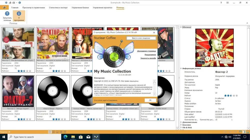The width and height of the screenshot is (250, 140).
Task: Collapse the Обложка section
Action: point(181,27)
